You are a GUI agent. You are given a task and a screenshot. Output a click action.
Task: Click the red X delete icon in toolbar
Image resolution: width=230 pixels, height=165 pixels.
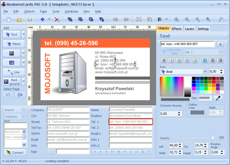(x=57, y=19)
